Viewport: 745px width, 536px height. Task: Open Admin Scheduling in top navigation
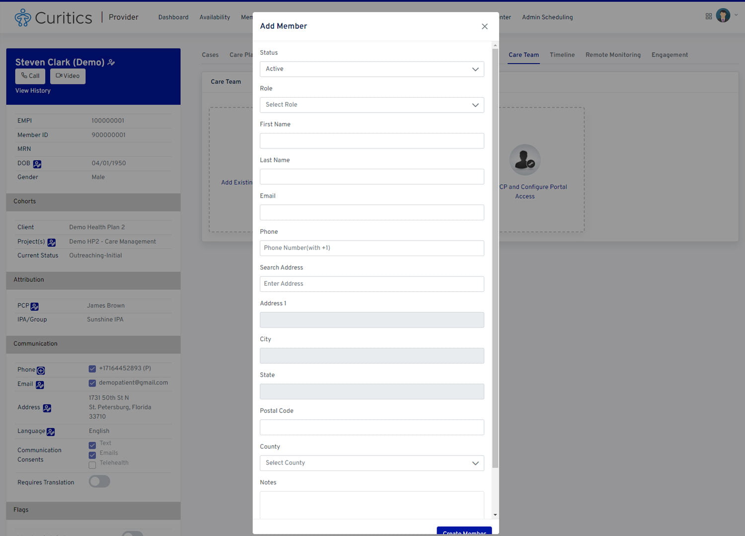point(547,17)
